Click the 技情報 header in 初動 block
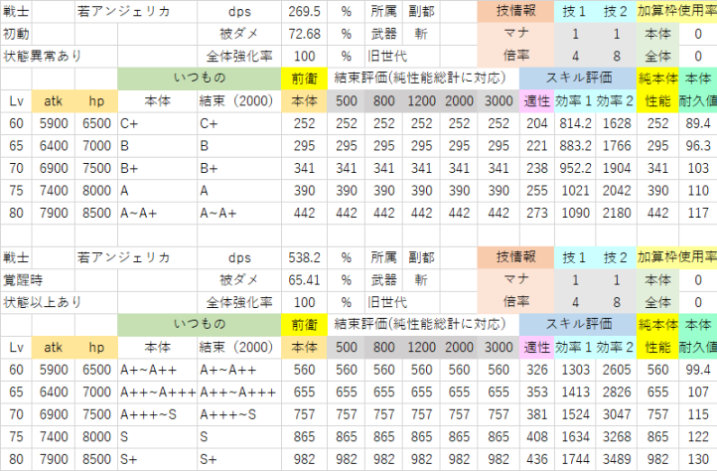Viewport: 717px width, 471px height. pos(515,12)
